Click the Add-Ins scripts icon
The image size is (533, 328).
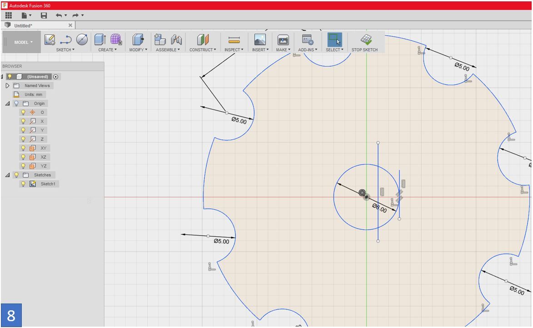pos(308,40)
